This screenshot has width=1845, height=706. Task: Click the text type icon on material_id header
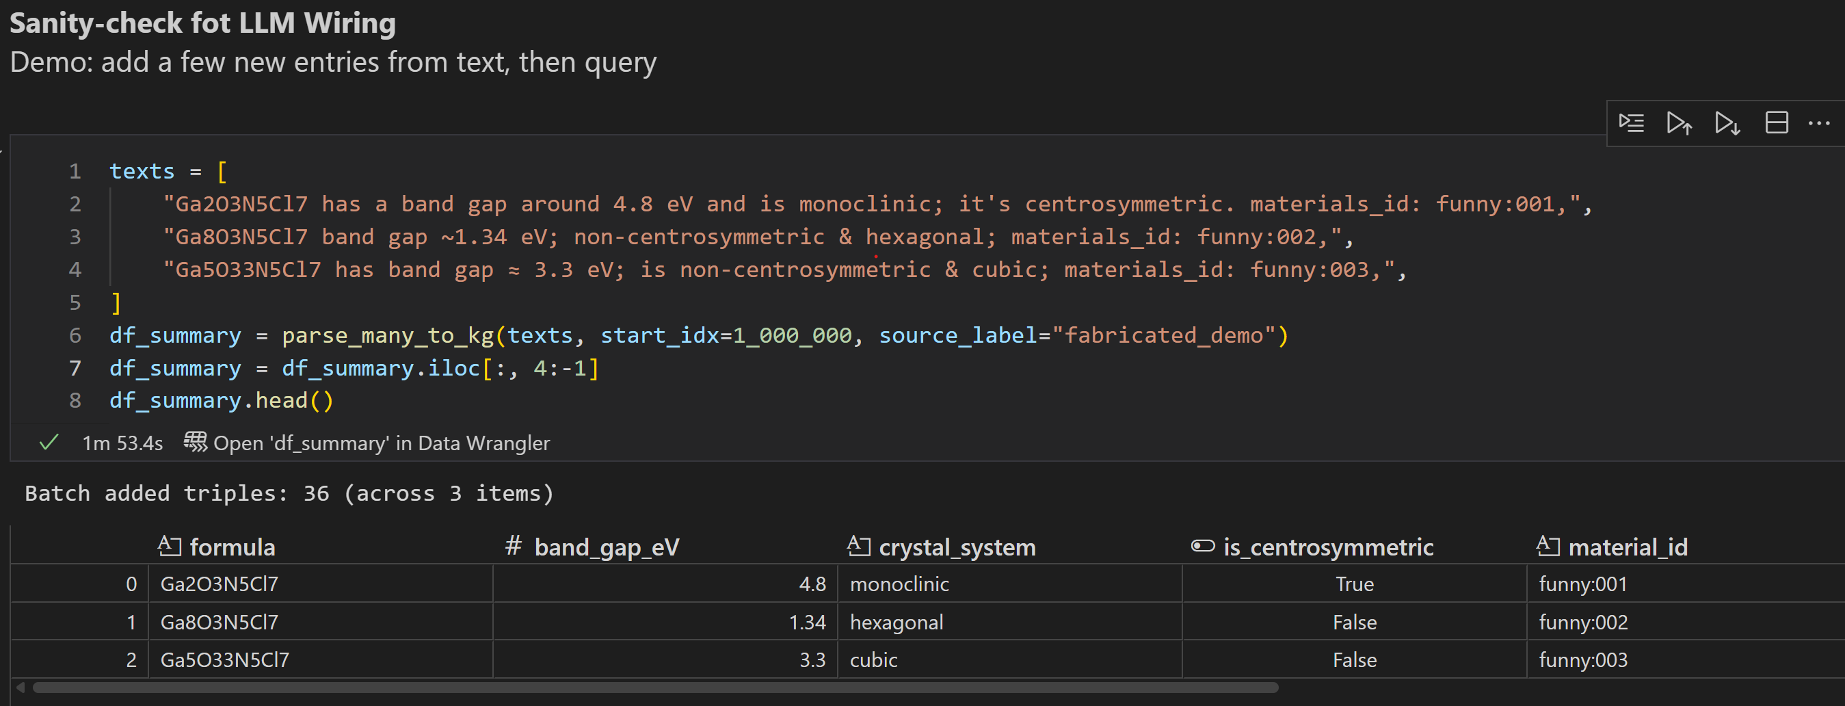(1549, 545)
